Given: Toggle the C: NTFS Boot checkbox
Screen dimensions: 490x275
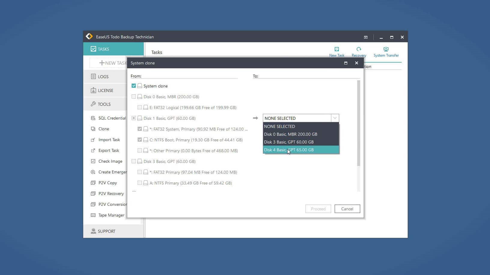Looking at the screenshot, I should click(140, 140).
